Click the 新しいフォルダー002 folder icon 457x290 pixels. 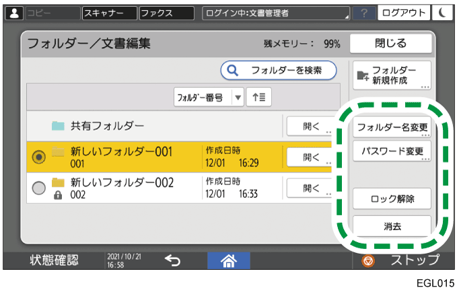pyautogui.click(x=58, y=183)
